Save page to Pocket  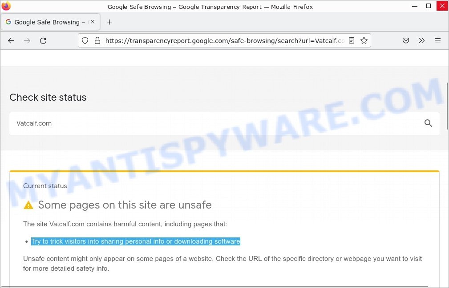point(406,40)
